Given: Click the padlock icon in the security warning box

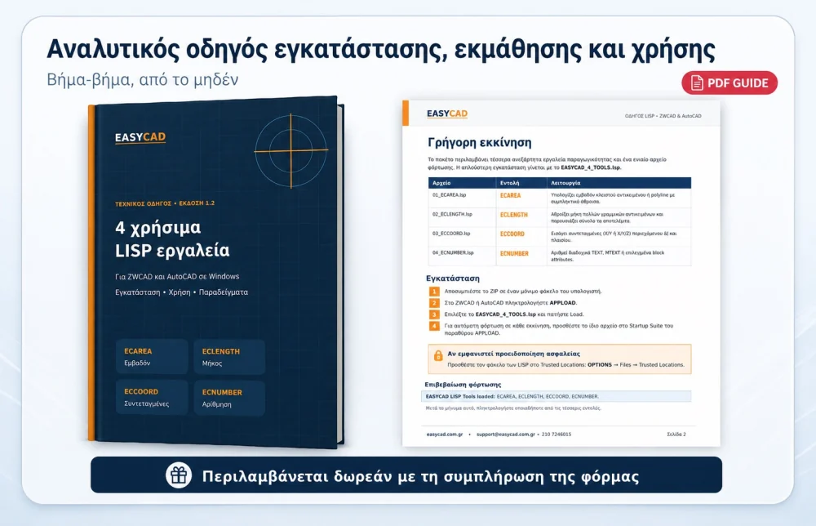Looking at the screenshot, I should tap(438, 355).
